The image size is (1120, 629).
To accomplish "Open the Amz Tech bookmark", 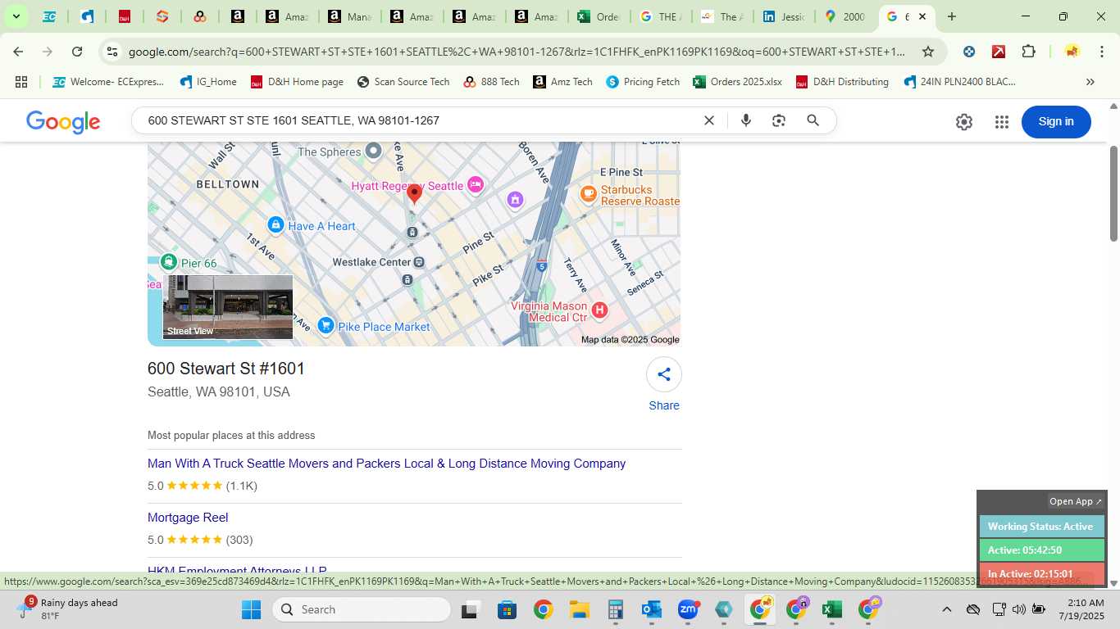I will (562, 82).
